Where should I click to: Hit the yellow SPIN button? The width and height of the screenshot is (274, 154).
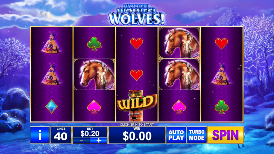click(x=225, y=135)
